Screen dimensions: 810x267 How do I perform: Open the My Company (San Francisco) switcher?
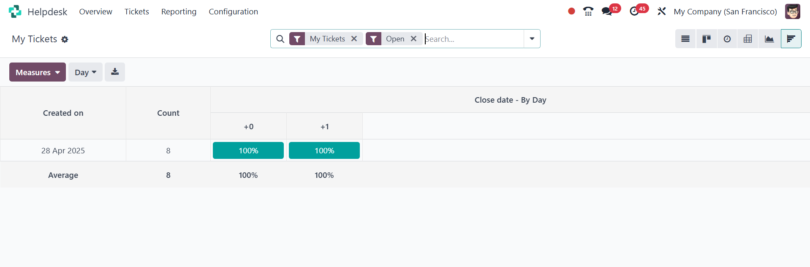coord(725,11)
